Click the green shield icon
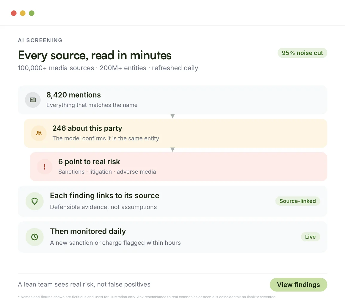This screenshot has height=298, width=345. coord(34,201)
